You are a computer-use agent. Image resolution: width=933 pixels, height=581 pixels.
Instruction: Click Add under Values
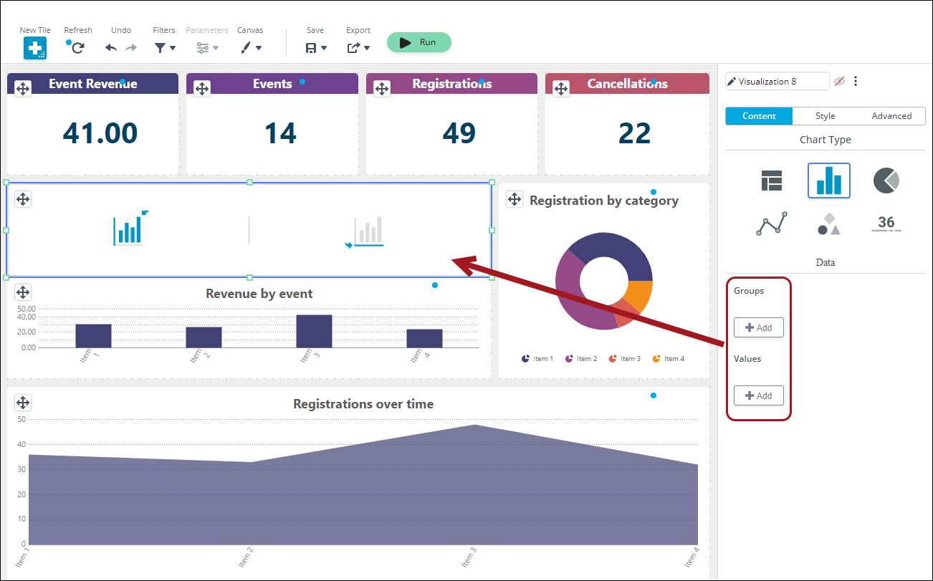759,395
